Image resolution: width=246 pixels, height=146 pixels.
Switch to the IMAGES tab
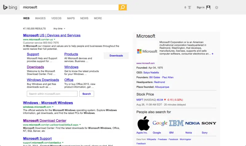pyautogui.click(x=40, y=18)
